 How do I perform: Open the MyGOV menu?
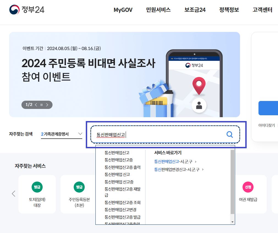(123, 10)
